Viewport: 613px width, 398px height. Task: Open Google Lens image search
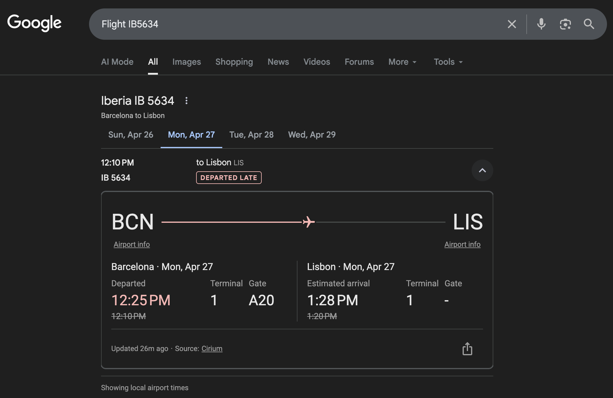pos(565,24)
